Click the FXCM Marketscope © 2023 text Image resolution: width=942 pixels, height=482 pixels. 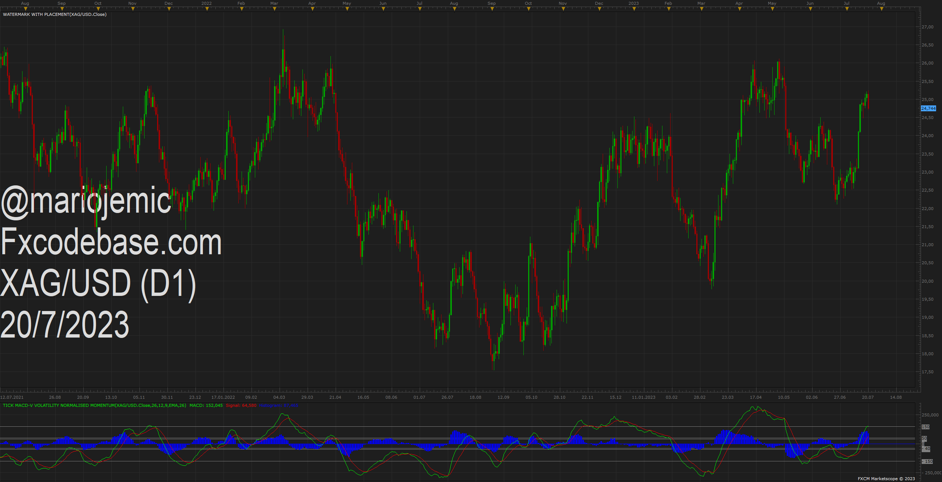point(886,479)
